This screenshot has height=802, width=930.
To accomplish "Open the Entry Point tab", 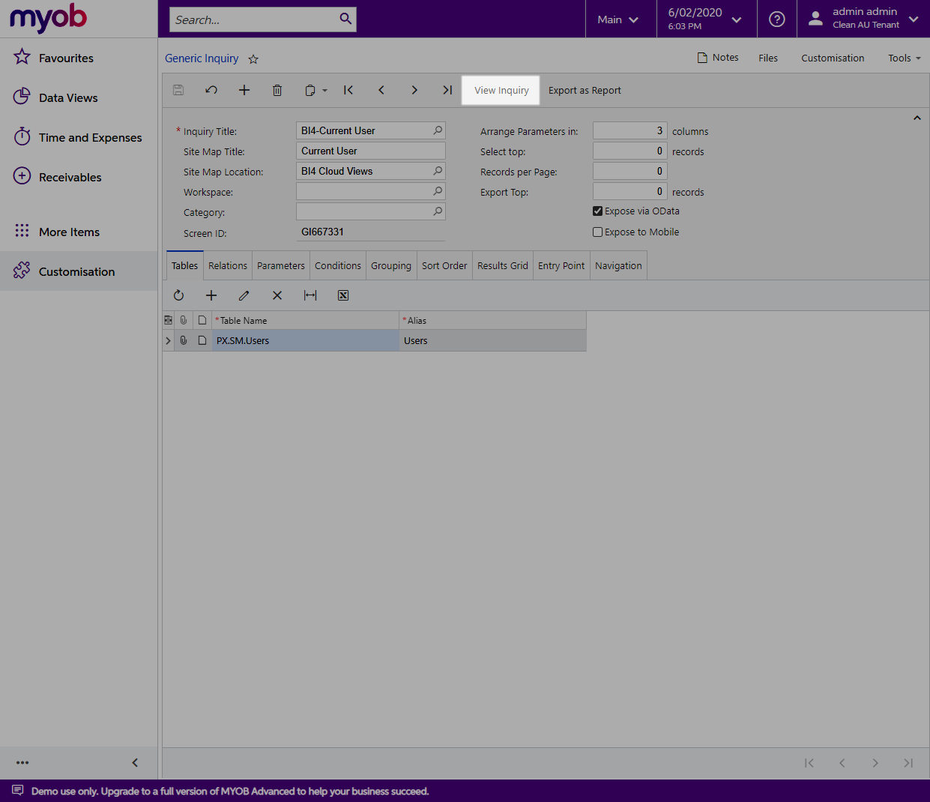I will 561,265.
